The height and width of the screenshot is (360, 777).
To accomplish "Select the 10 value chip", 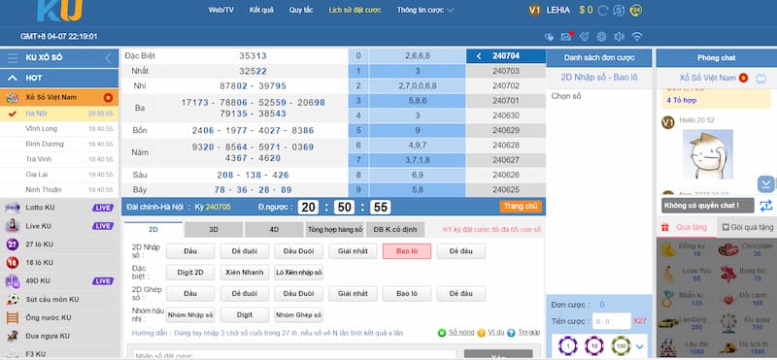I will [x=594, y=345].
